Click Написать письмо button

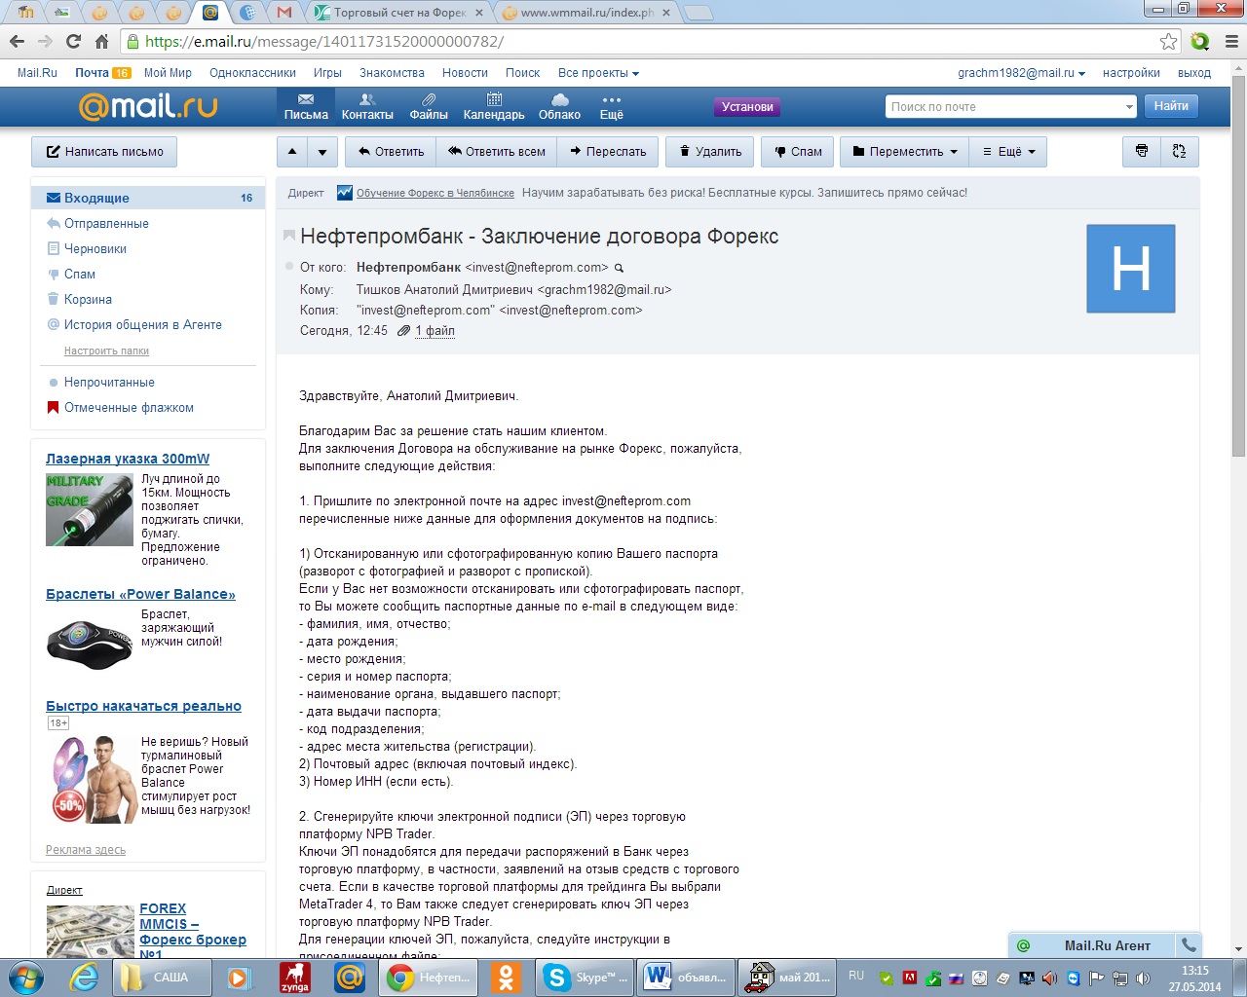pyautogui.click(x=104, y=152)
